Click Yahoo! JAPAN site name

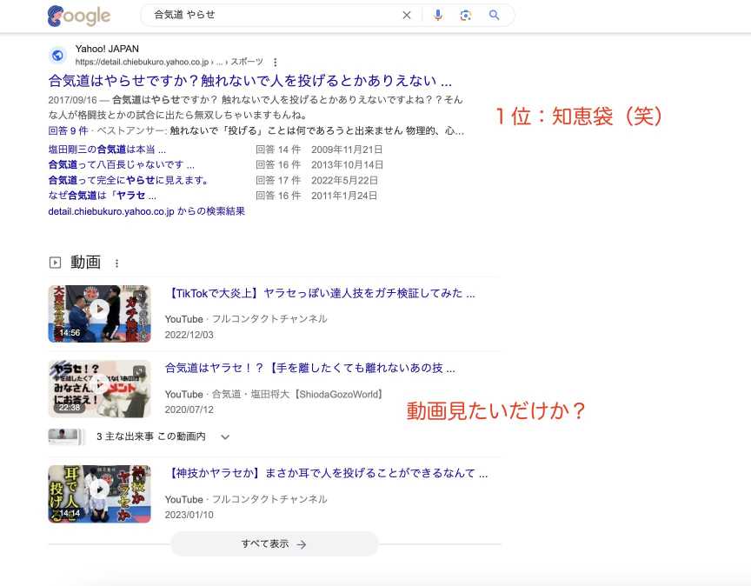[x=107, y=49]
